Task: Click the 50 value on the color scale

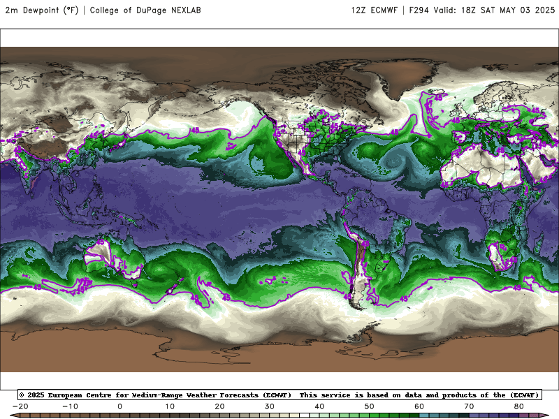Action: click(x=370, y=406)
